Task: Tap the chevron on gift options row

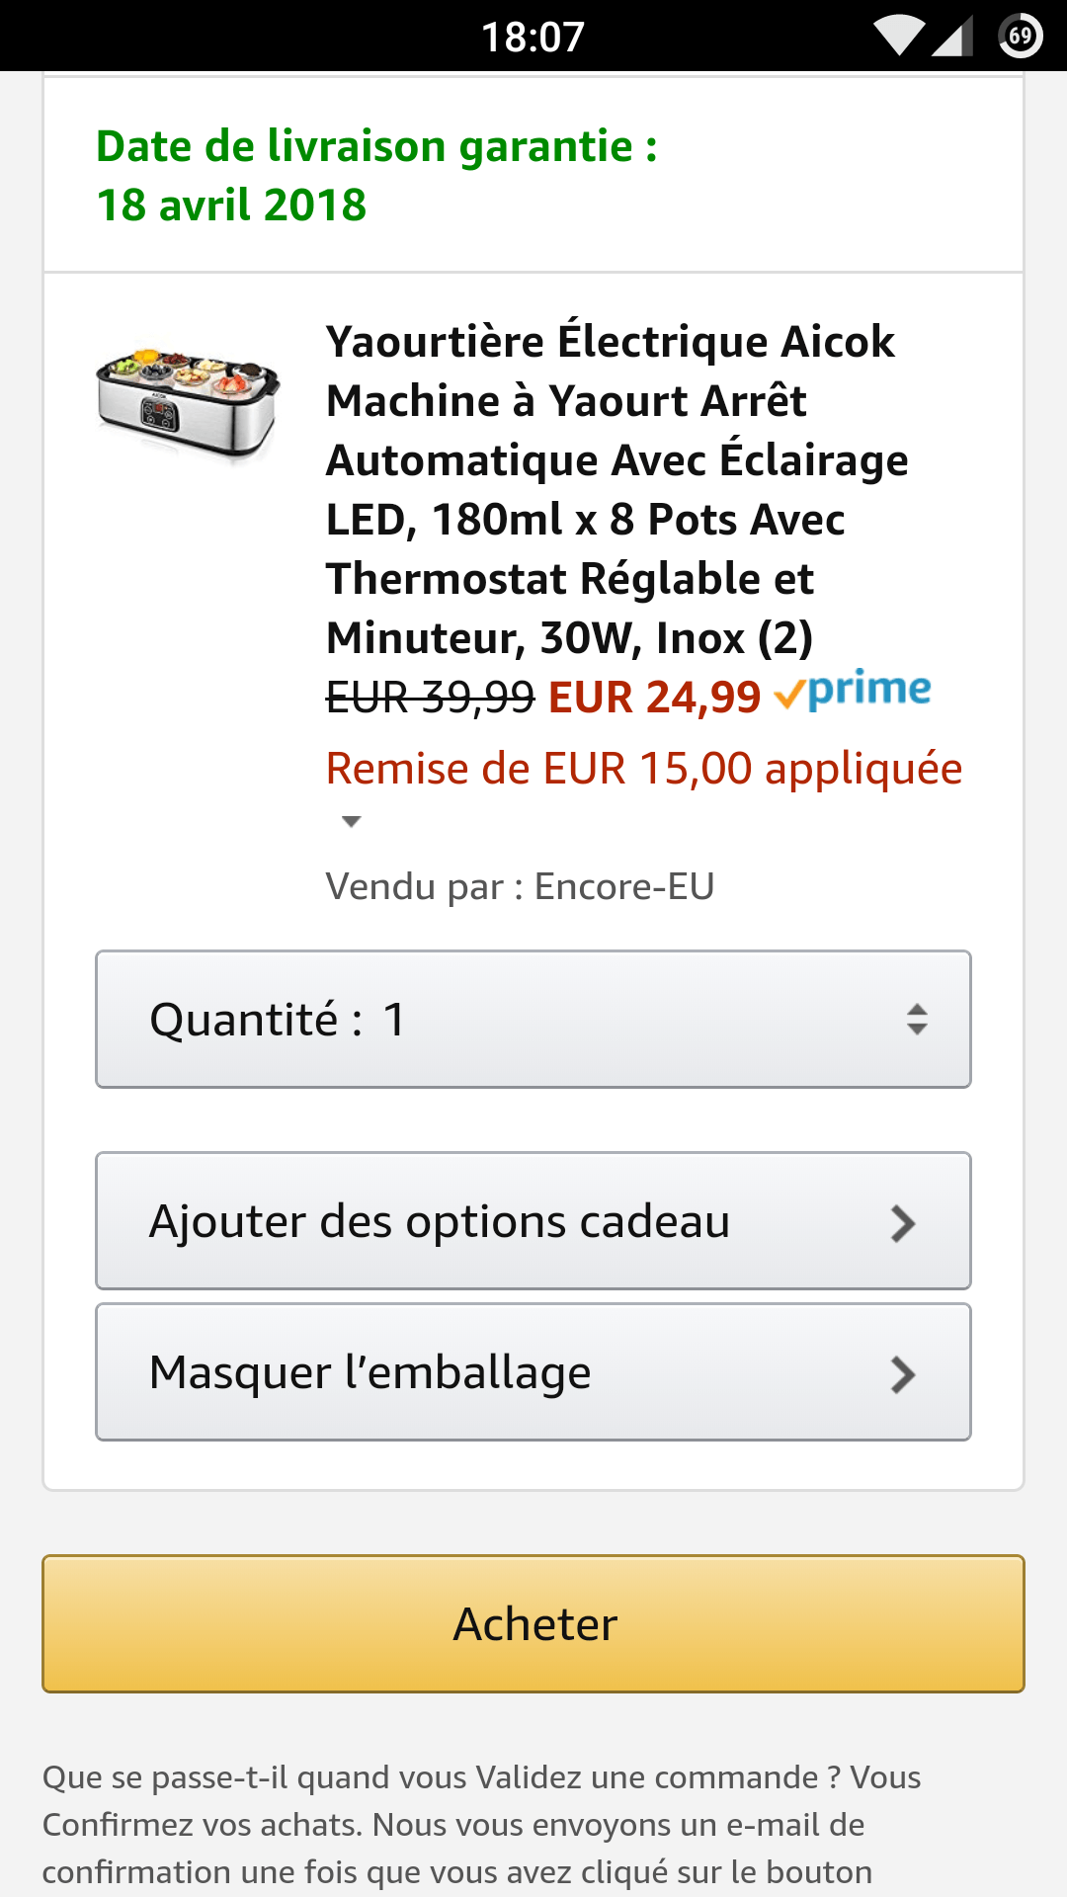Action: point(903,1223)
